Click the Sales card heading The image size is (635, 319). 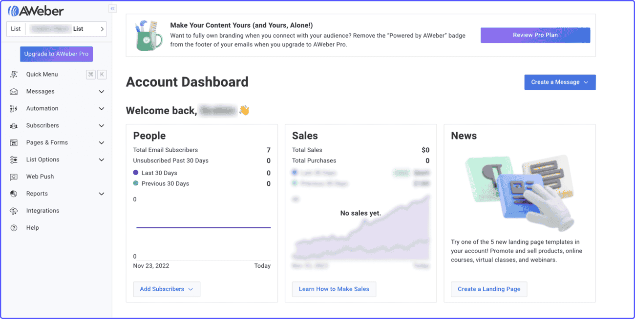click(305, 136)
